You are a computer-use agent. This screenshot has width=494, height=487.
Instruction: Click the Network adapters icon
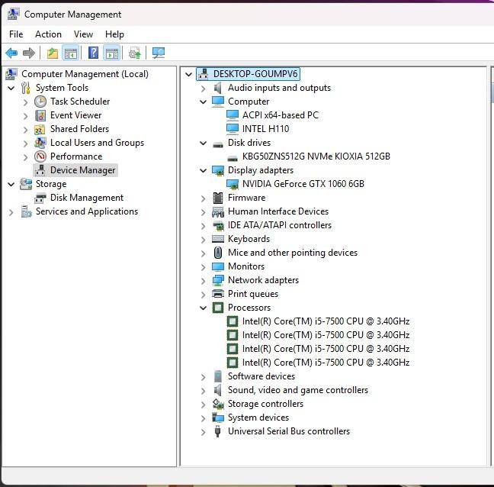point(218,280)
